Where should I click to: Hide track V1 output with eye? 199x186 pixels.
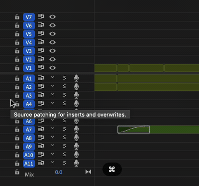click(x=52, y=68)
